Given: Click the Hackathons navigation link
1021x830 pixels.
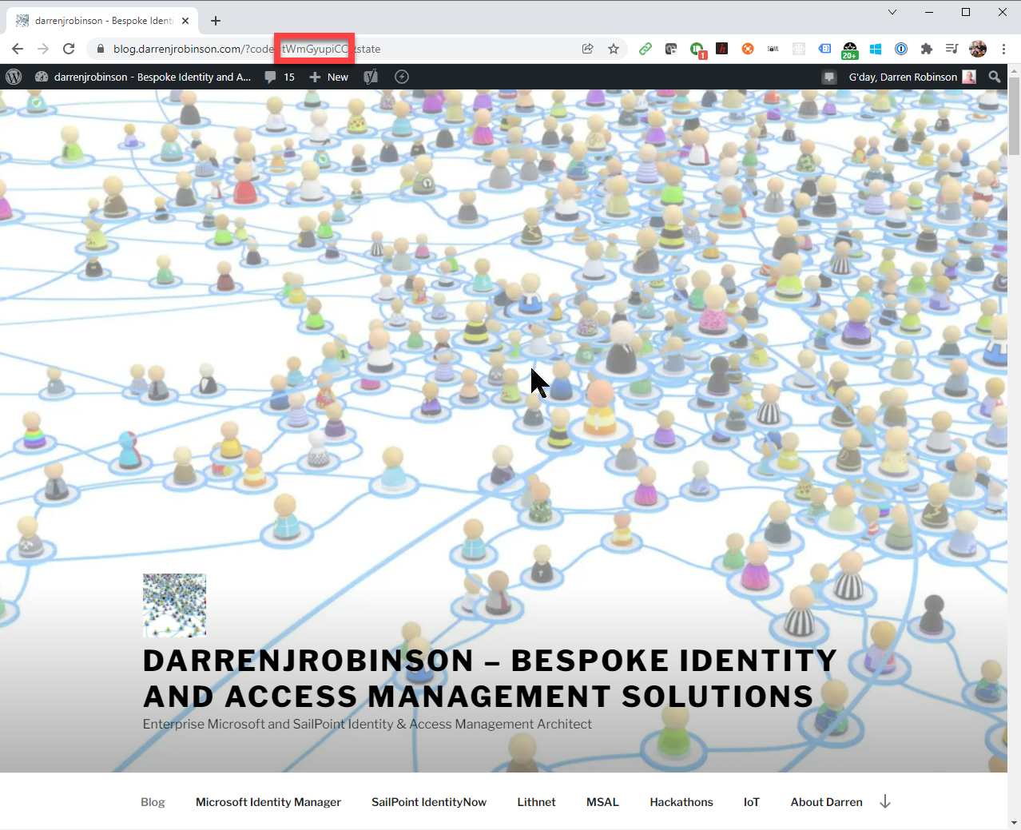Looking at the screenshot, I should click(x=681, y=802).
